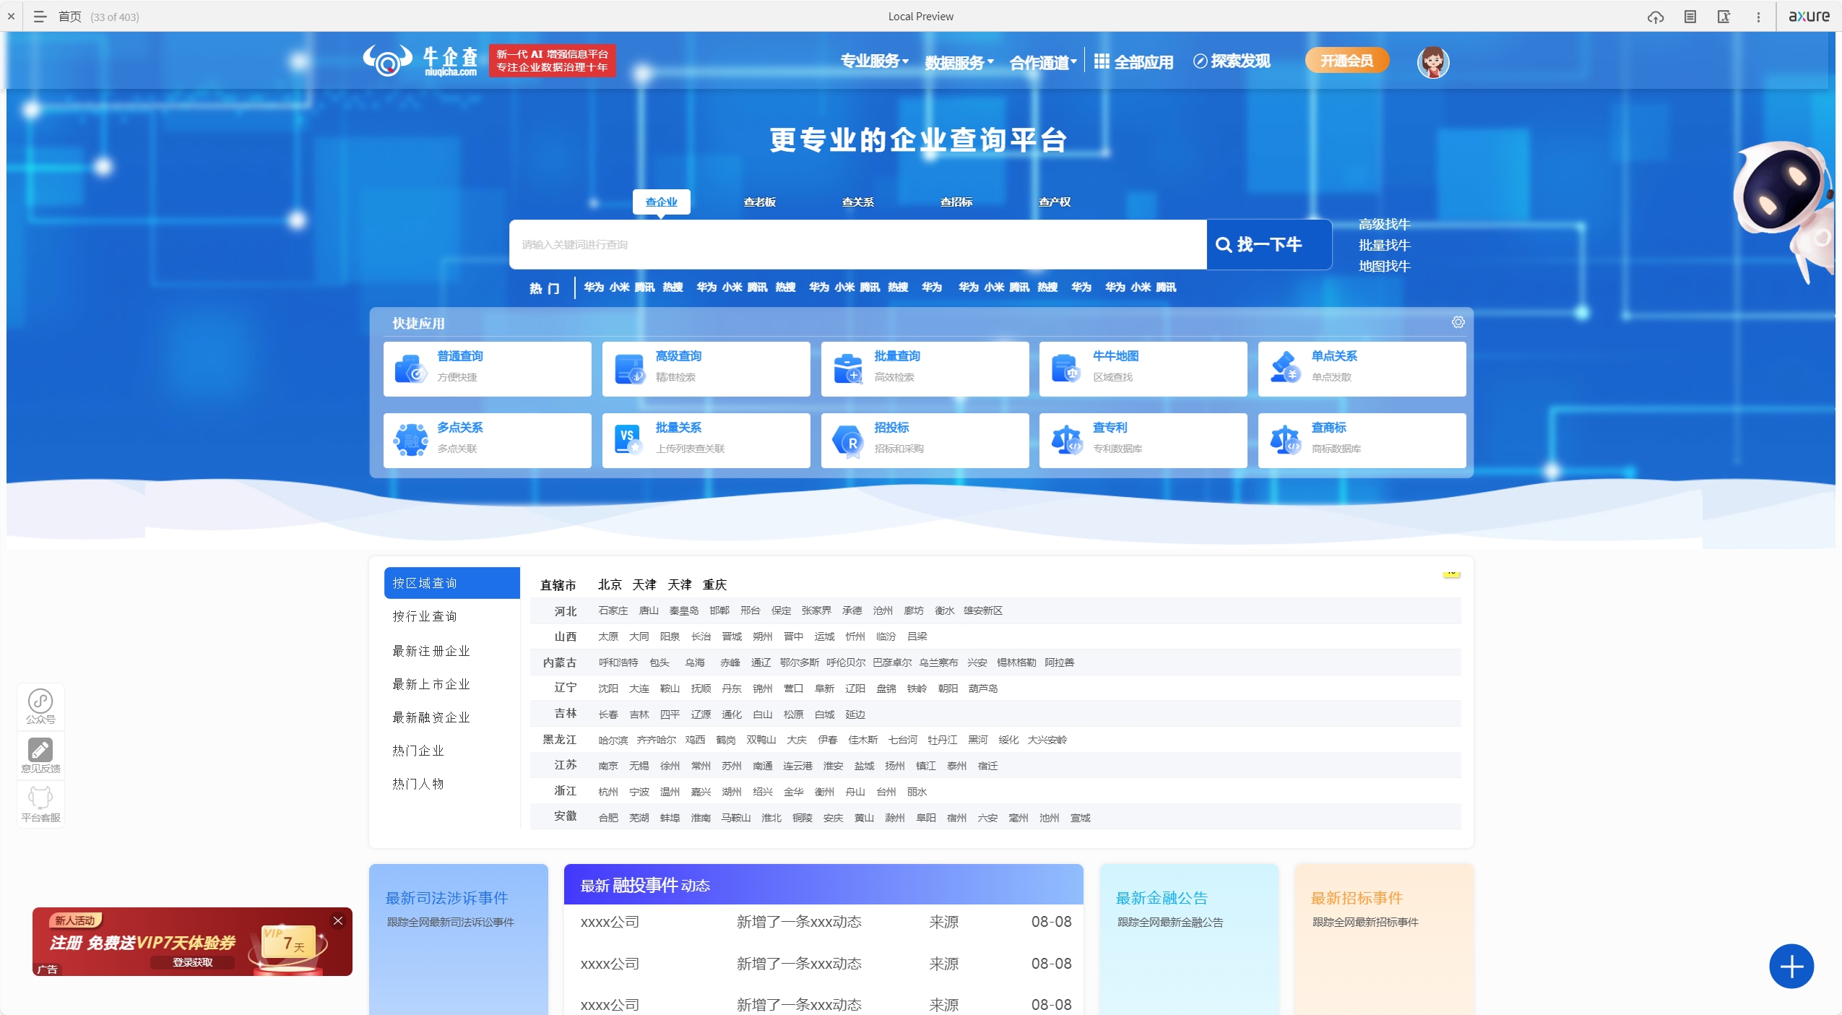Open the quick apps settings gear
The image size is (1842, 1015).
pyautogui.click(x=1458, y=322)
